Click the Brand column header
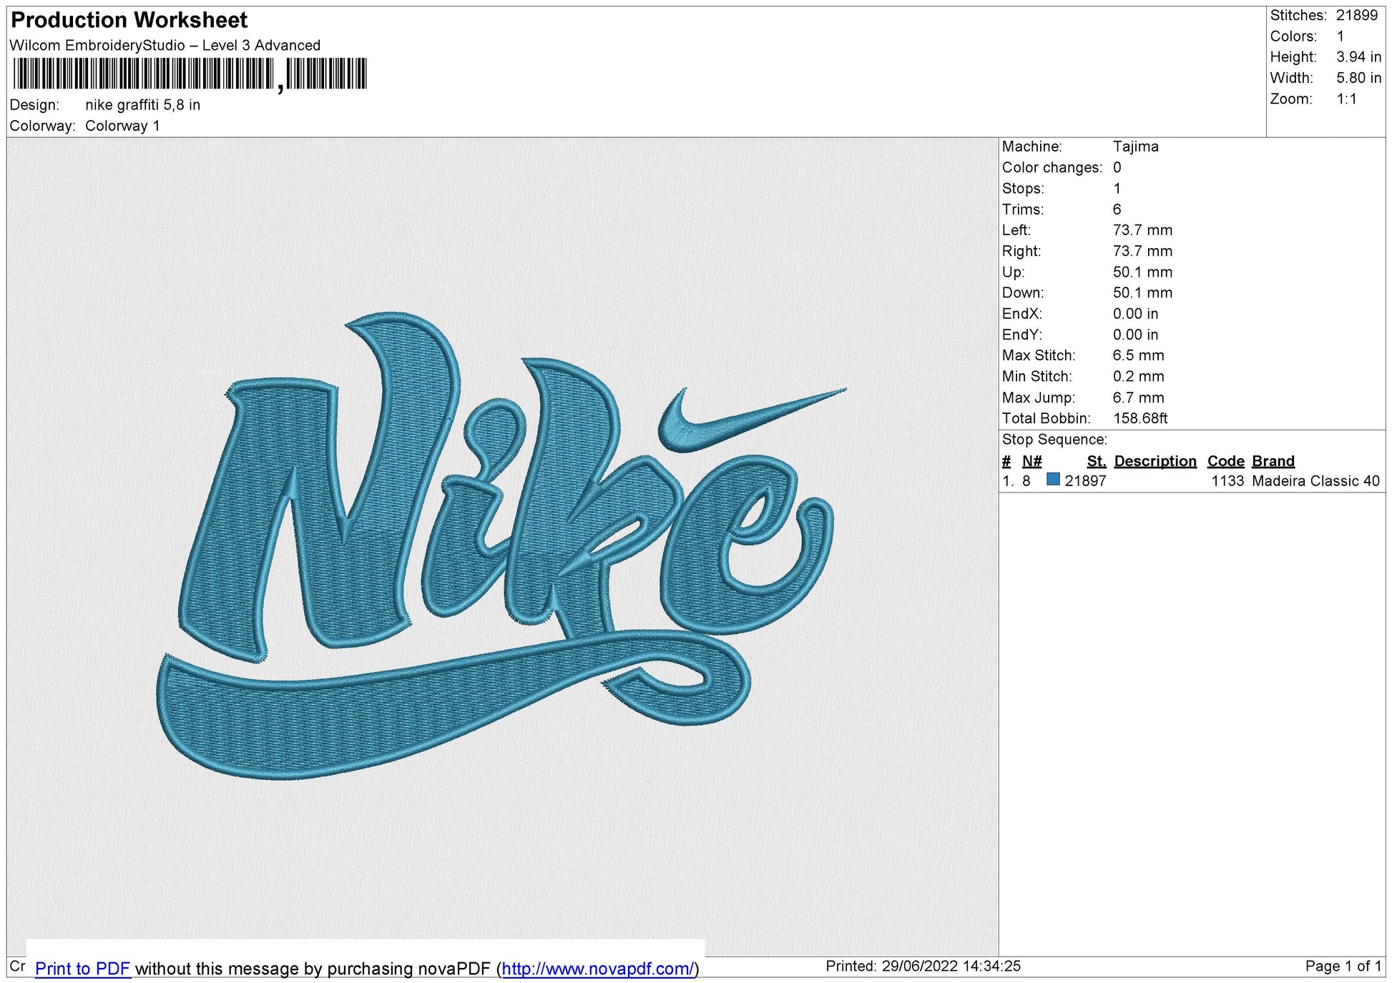The image size is (1392, 983). [x=1273, y=461]
